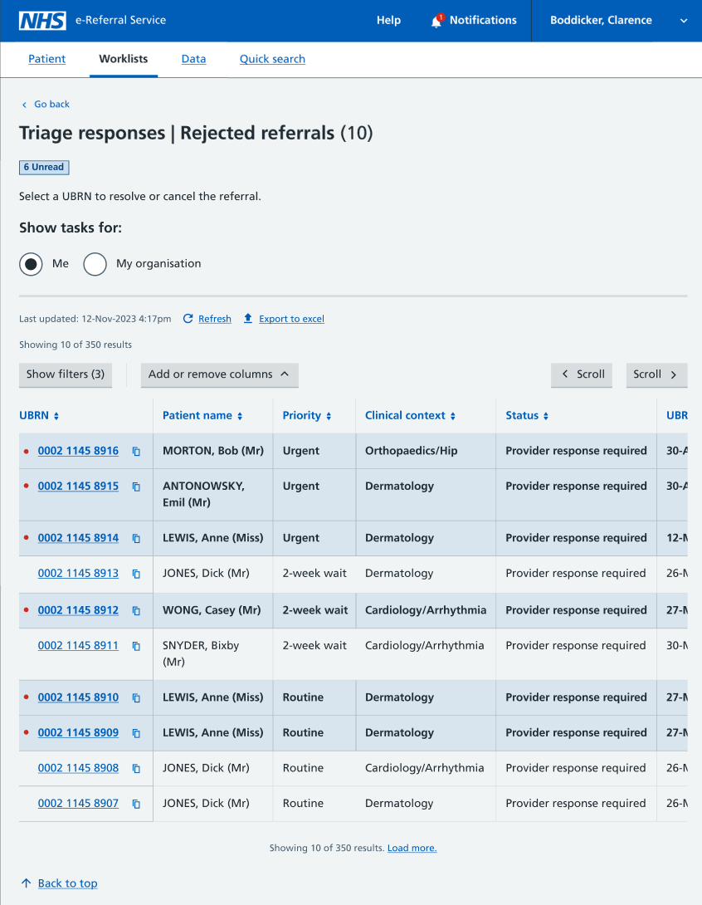Image resolution: width=702 pixels, height=905 pixels.
Task: Click the export upload arrow icon
Action: [x=248, y=318]
